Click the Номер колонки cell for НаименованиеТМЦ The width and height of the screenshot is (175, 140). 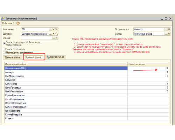click(x=148, y=68)
